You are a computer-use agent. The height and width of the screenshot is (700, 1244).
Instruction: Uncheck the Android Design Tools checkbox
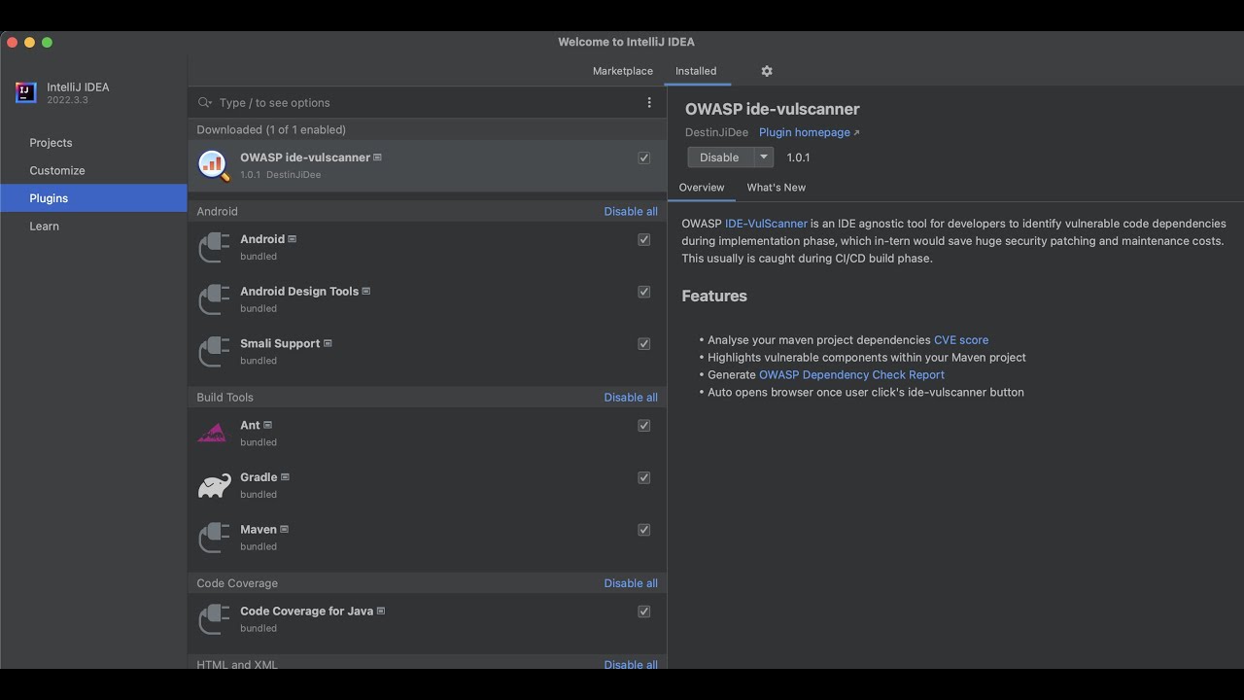point(643,292)
